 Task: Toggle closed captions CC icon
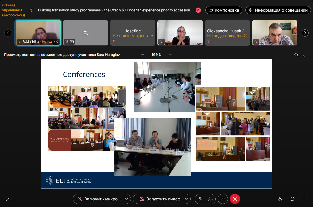8,199
